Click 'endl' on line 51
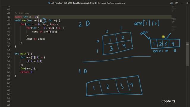190x107 pixels. [x=41, y=39]
